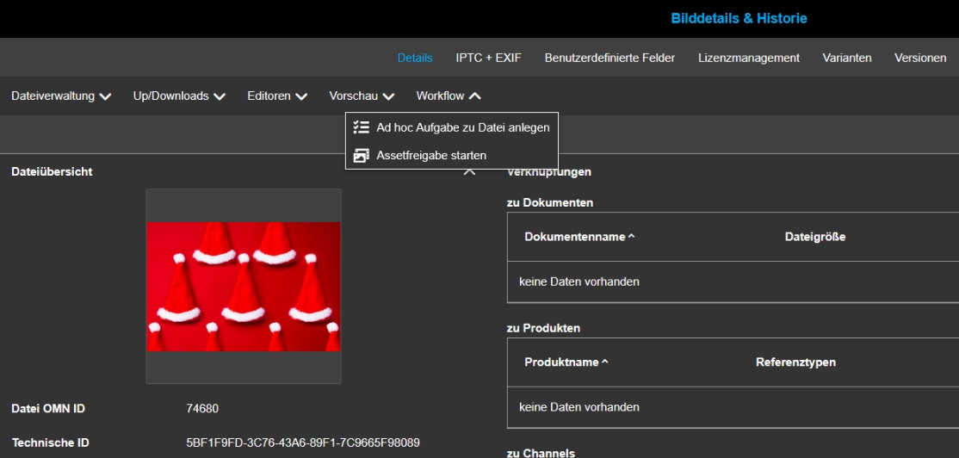Image resolution: width=959 pixels, height=458 pixels.
Task: Expand the Vorschau menu
Action: coord(362,96)
